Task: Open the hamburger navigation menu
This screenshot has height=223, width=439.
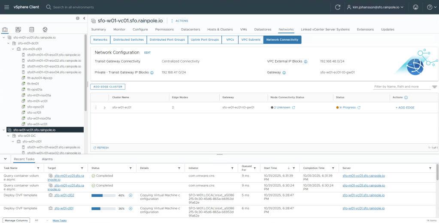Action: (6, 7)
